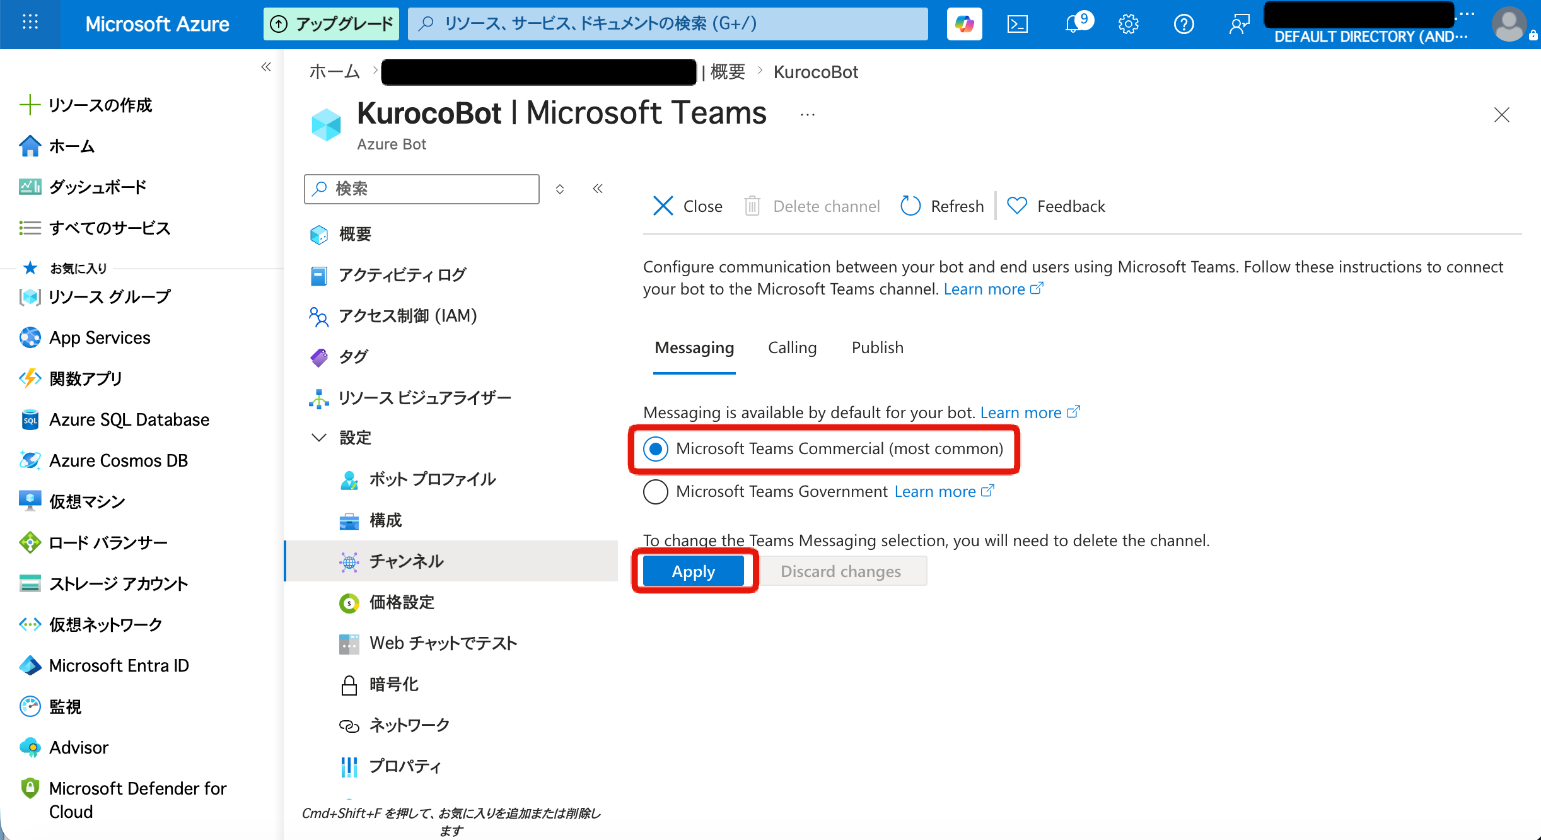Switch to the Messaging tab

[694, 348]
